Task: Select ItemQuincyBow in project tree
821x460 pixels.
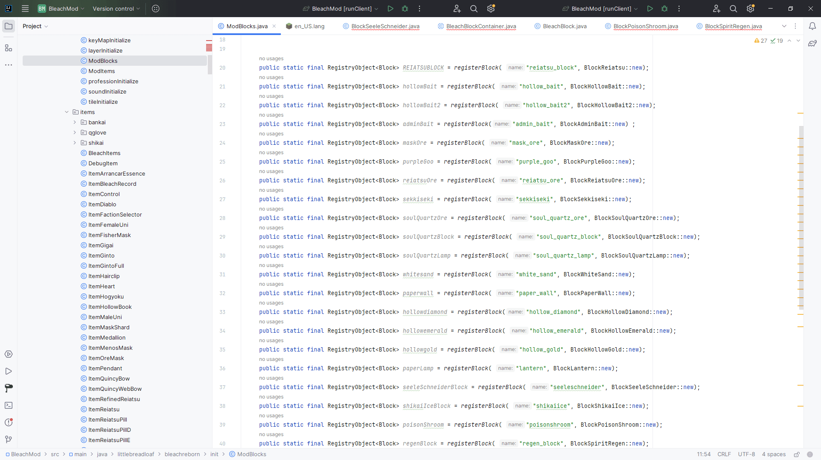Action: click(109, 378)
